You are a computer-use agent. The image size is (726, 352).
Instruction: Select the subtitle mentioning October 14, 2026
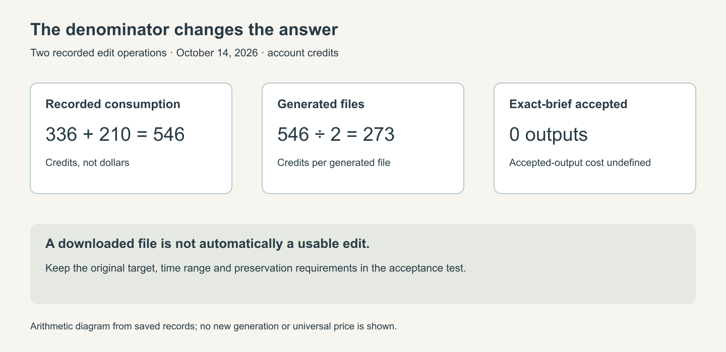(x=185, y=53)
